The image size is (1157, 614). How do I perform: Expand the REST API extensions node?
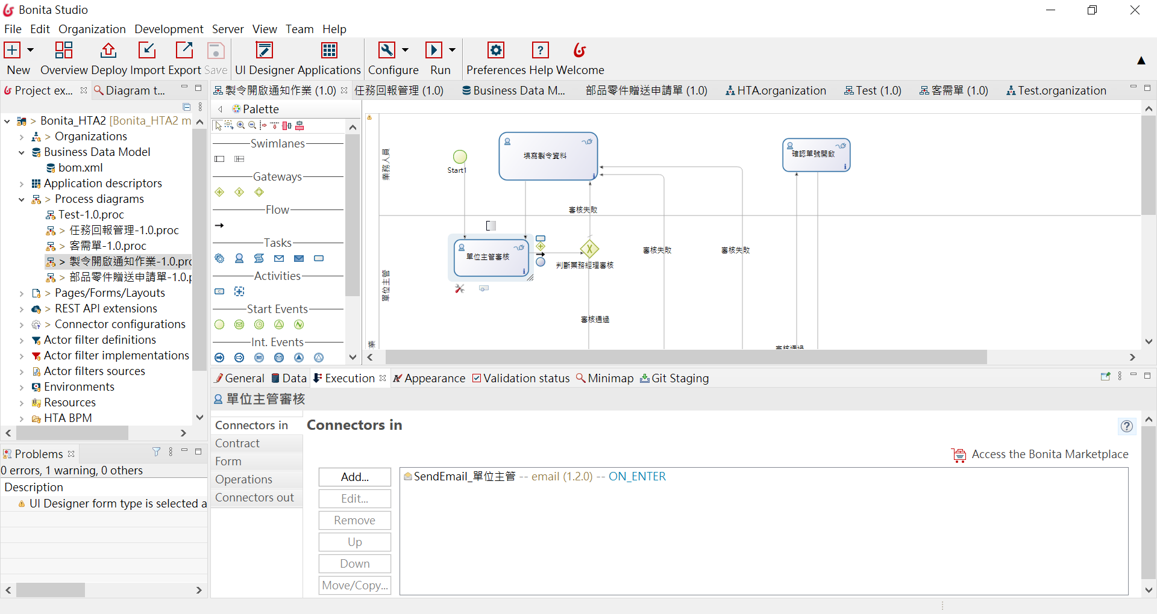click(22, 309)
